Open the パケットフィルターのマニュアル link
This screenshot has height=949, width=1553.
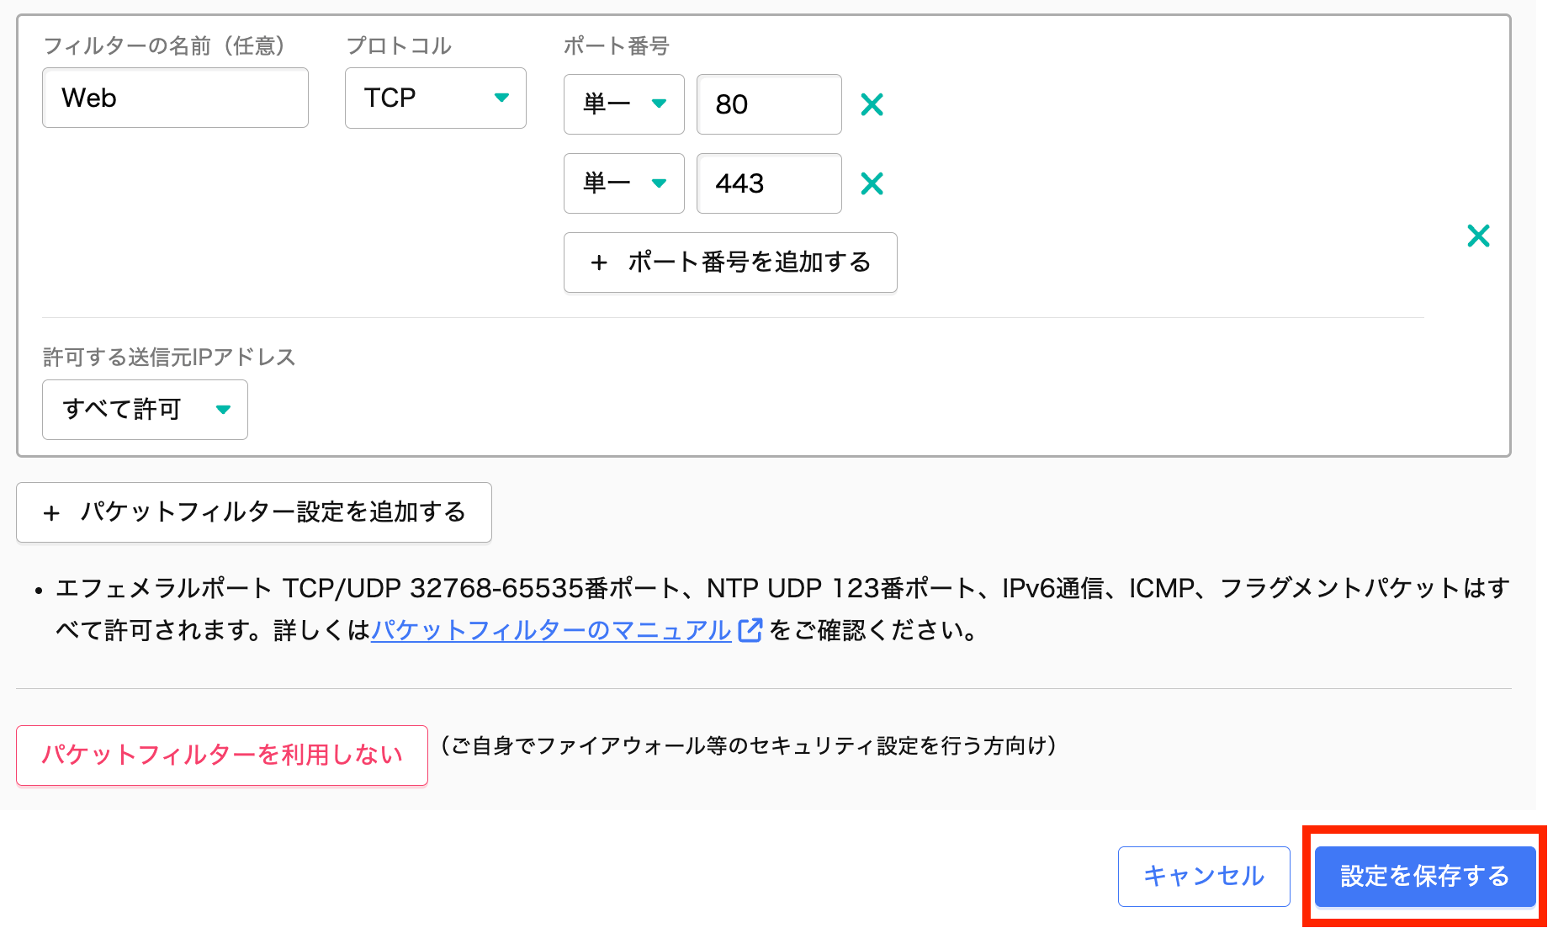pyautogui.click(x=551, y=630)
